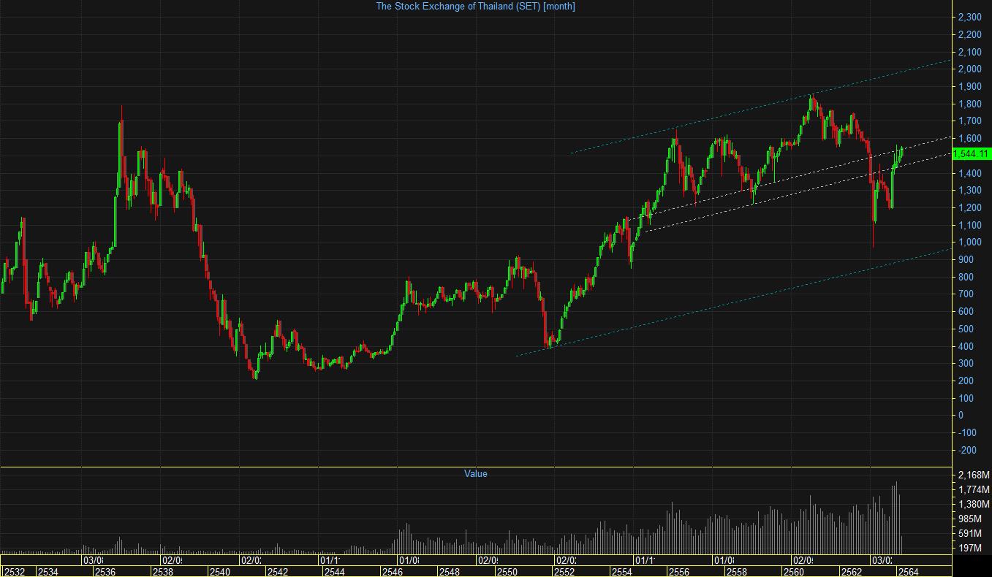Click the year 2532 on time axis
Viewport: 992px width, 577px height.
point(14,572)
